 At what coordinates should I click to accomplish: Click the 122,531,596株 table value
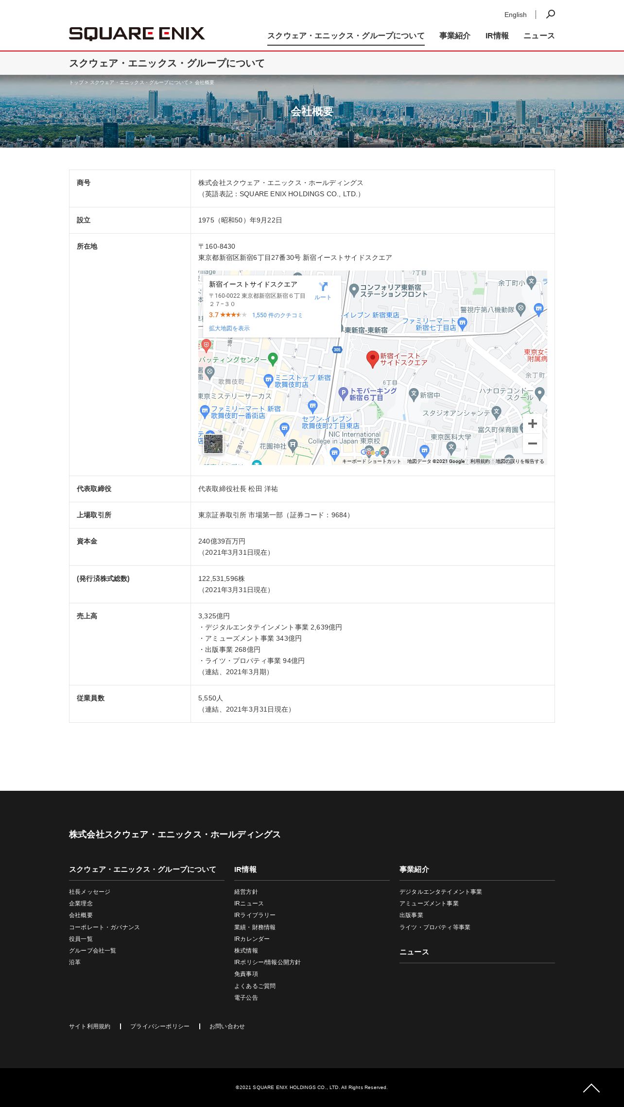tap(222, 579)
